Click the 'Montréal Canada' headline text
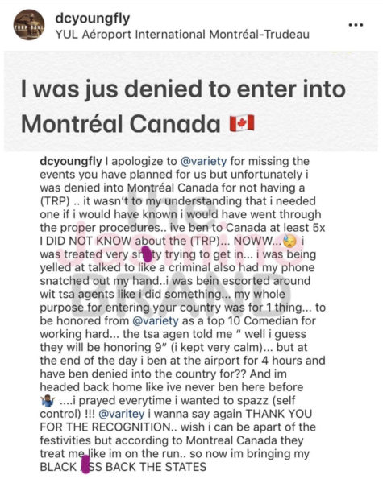 pyautogui.click(x=120, y=124)
